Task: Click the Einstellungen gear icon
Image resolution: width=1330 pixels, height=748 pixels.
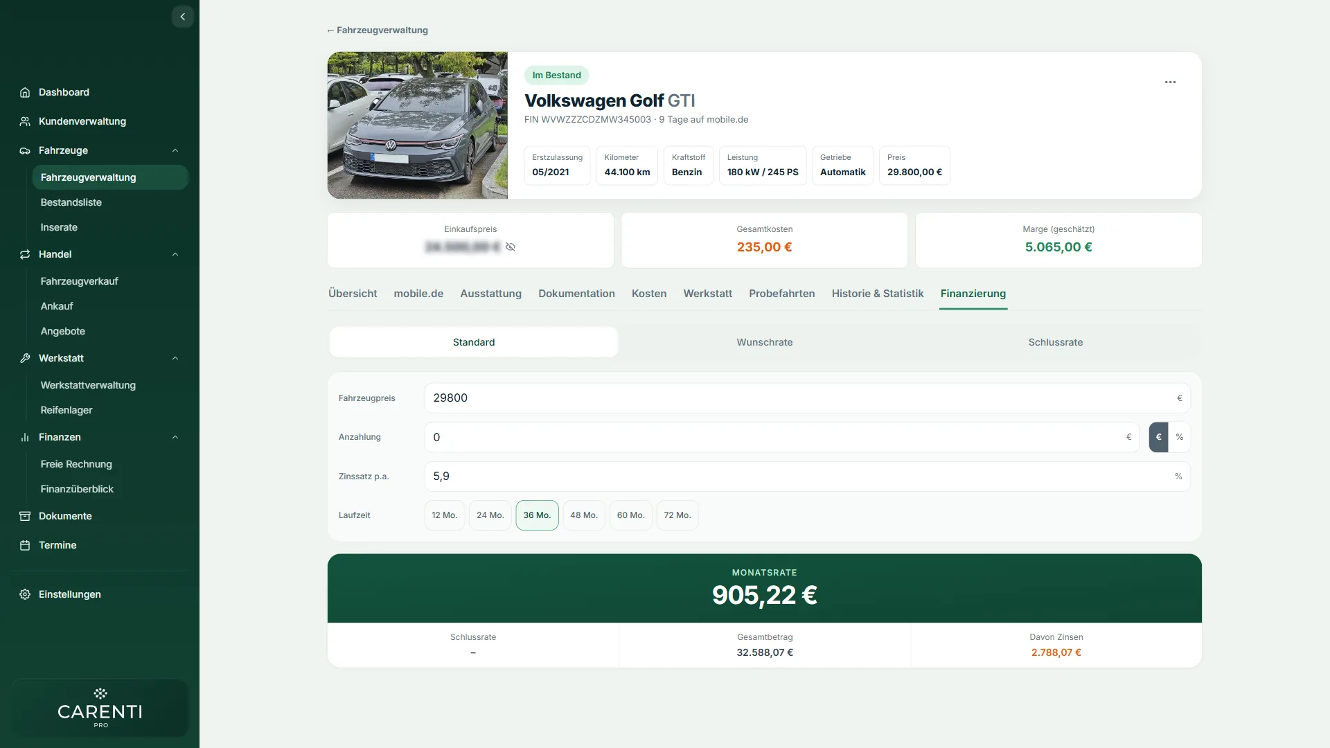Action: click(25, 594)
